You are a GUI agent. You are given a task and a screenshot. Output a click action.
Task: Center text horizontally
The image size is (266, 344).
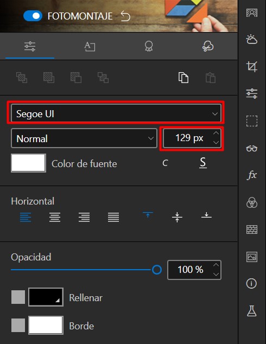(x=55, y=217)
